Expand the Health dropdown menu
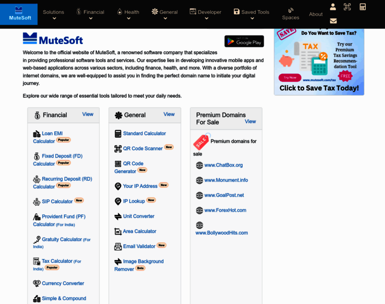385x304 pixels. [128, 15]
